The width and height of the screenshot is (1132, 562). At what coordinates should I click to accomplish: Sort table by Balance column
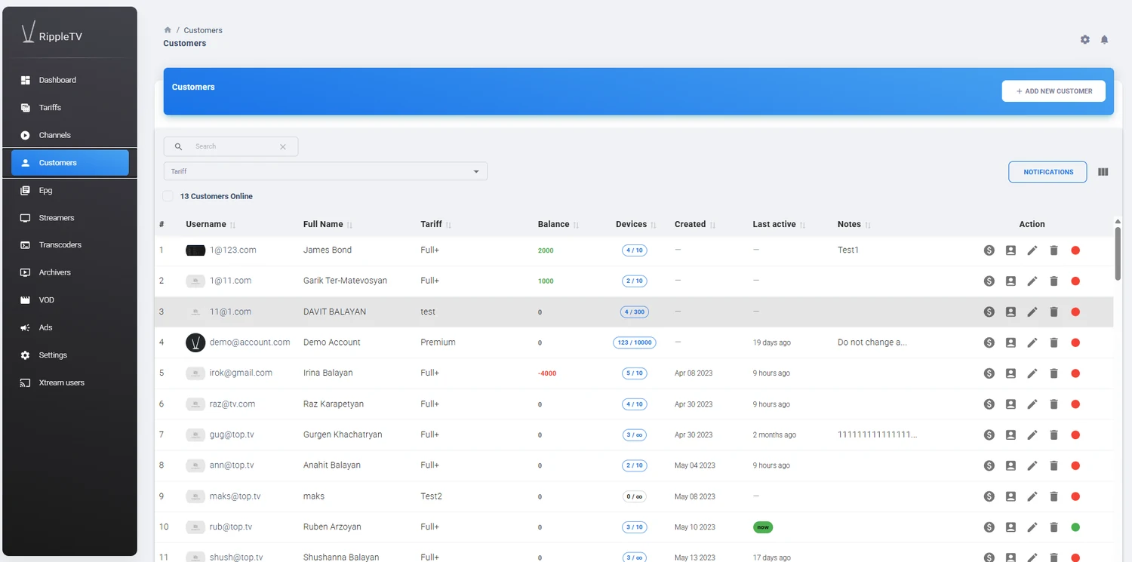[x=558, y=224]
